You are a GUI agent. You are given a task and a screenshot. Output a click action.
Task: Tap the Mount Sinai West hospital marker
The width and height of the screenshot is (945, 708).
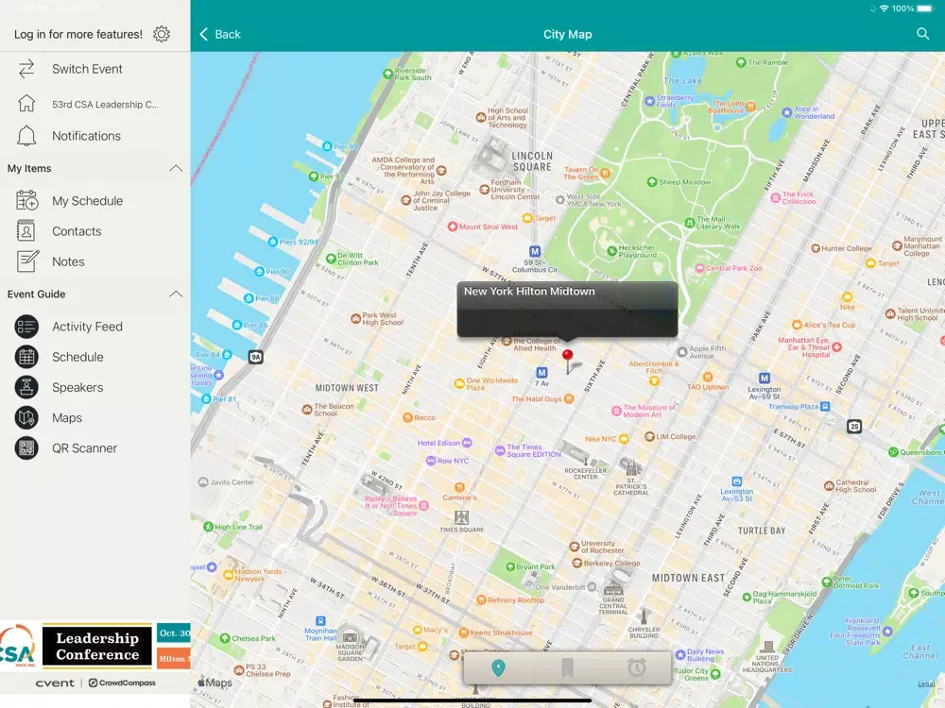click(x=453, y=227)
